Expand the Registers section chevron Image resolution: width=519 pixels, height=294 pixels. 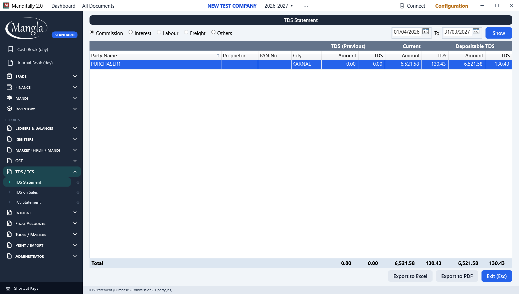pyautogui.click(x=75, y=139)
